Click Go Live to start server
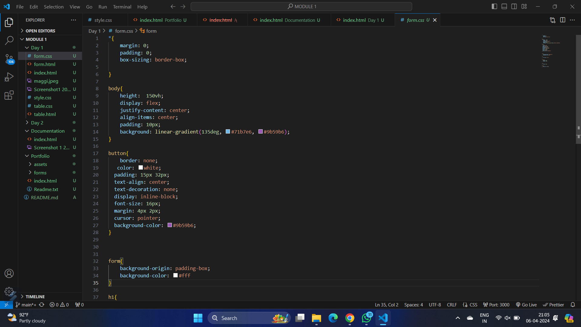The width and height of the screenshot is (581, 327). click(x=526, y=305)
